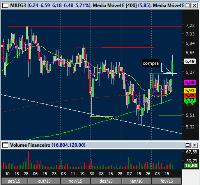Select the set/15 month segment
This screenshot has width=200, height=185.
14,181
